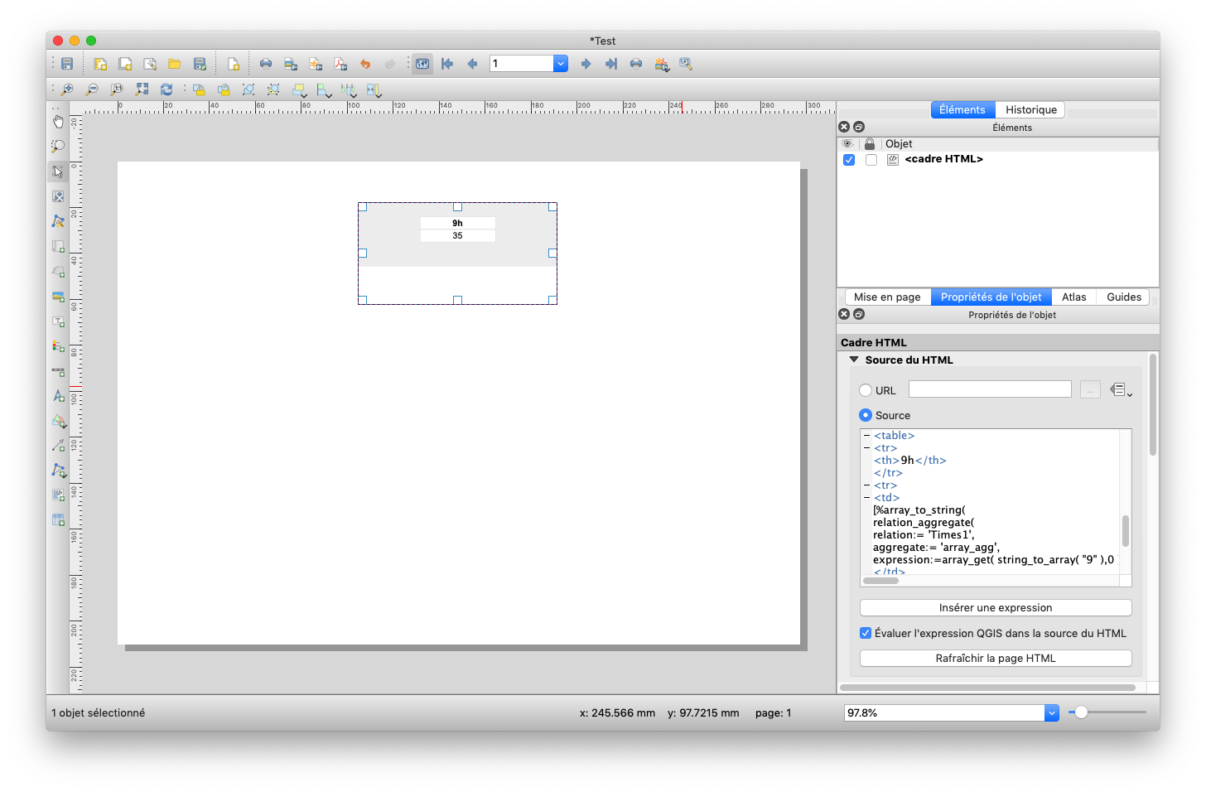Screen dimensions: 1206x792
Task: Toggle atlas preview
Action: click(422, 64)
